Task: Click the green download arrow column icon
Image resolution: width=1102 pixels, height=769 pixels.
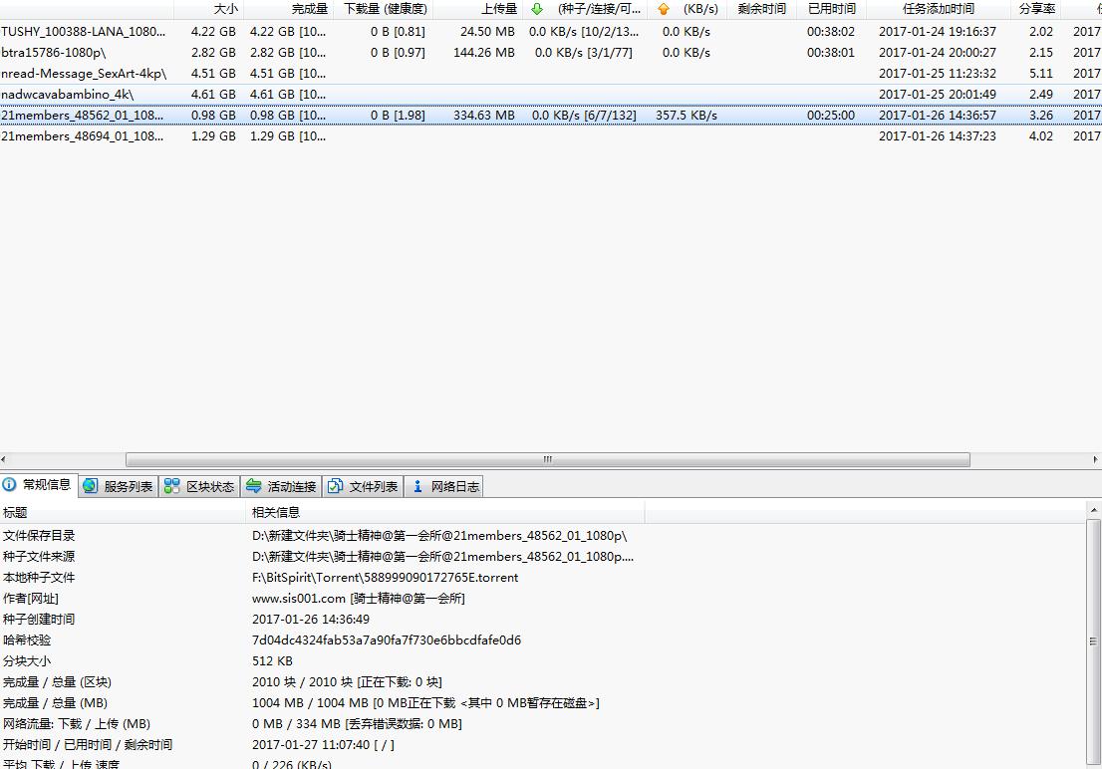Action: [537, 9]
